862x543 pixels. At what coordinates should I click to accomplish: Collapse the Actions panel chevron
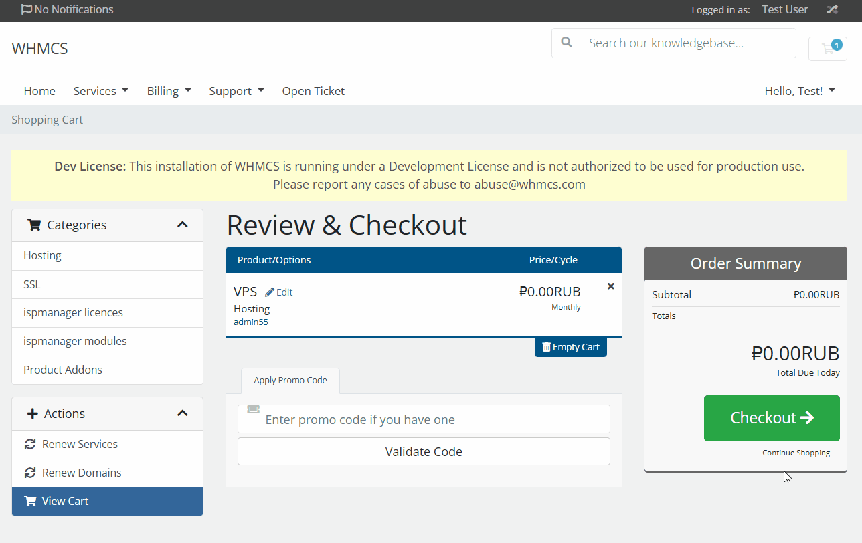[x=182, y=413]
